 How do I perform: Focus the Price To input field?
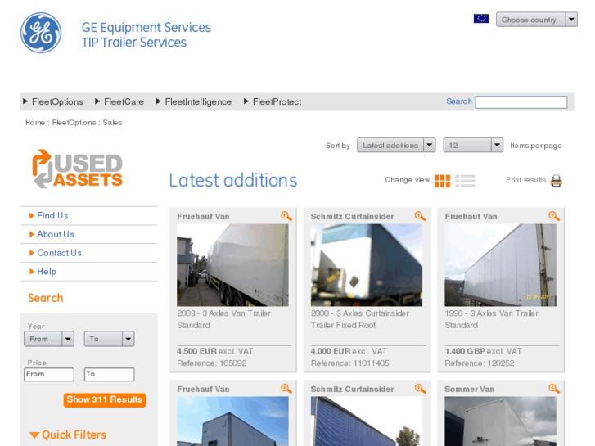[x=110, y=374]
